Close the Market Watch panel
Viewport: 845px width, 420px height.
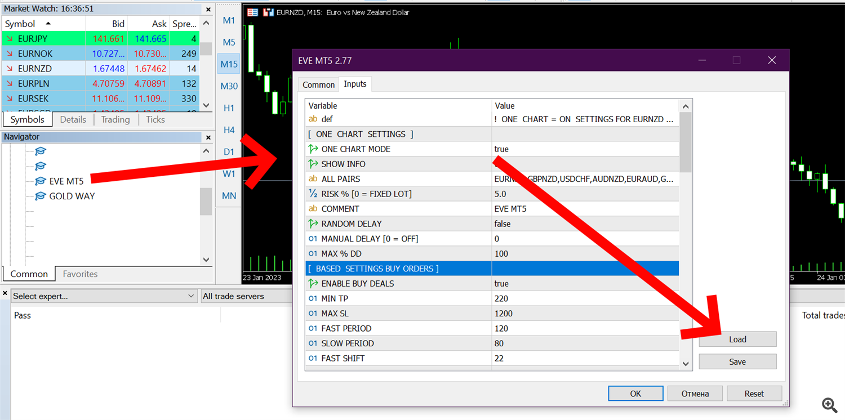[208, 10]
